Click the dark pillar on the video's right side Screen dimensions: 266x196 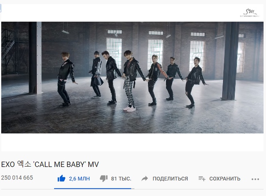(229, 61)
